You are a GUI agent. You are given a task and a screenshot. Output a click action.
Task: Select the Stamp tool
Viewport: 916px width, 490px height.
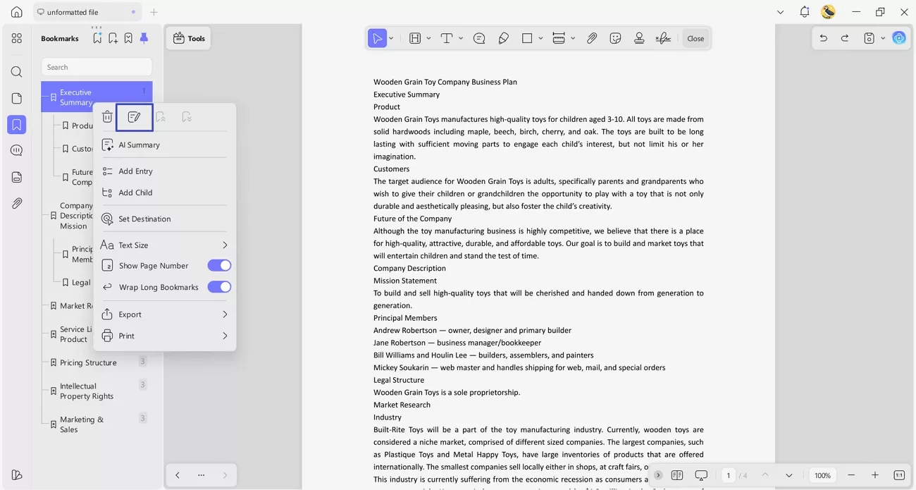(x=639, y=38)
